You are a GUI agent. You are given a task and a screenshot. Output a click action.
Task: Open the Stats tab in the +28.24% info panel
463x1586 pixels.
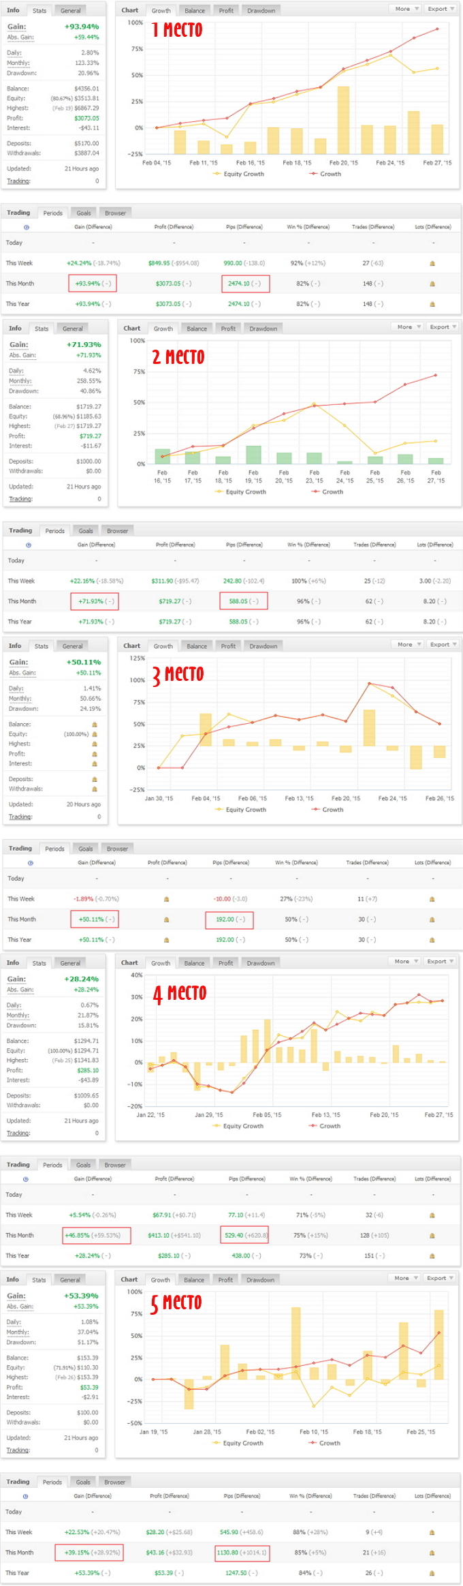39,963
